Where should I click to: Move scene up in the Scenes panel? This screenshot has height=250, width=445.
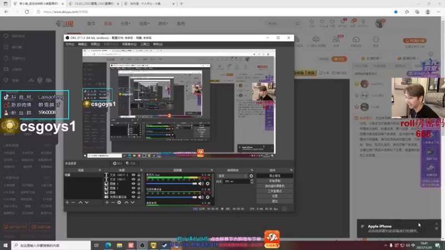pyautogui.click(x=81, y=202)
